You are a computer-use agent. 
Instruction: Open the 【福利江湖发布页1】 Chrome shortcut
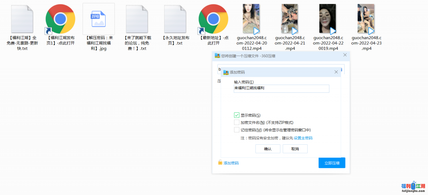pos(60,19)
